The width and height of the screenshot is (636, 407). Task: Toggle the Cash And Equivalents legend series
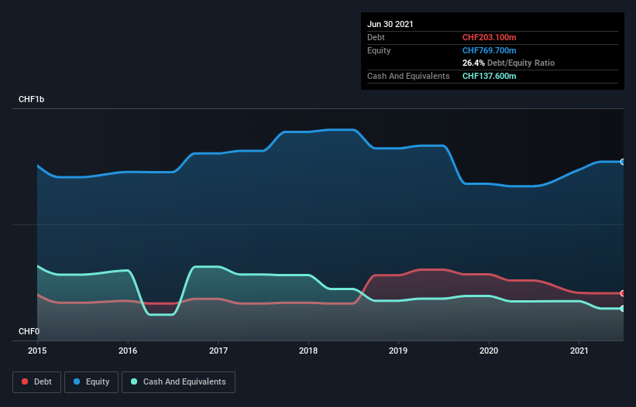pos(178,382)
